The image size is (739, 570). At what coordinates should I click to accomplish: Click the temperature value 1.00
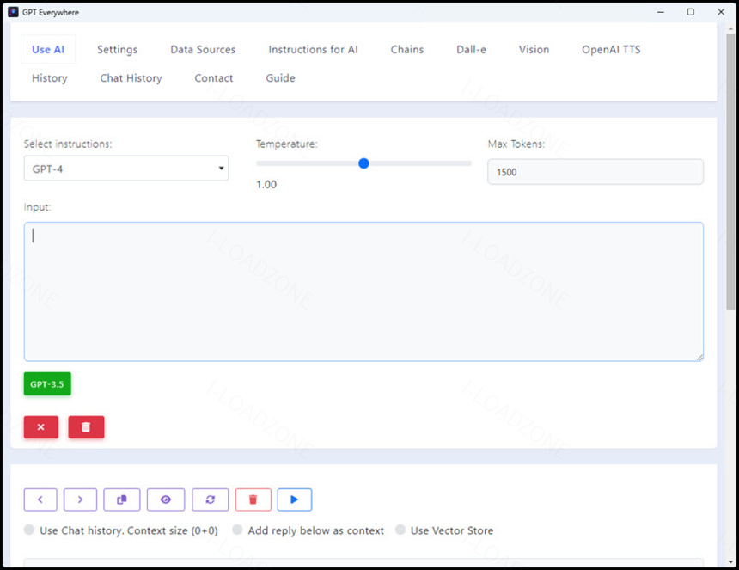click(266, 184)
